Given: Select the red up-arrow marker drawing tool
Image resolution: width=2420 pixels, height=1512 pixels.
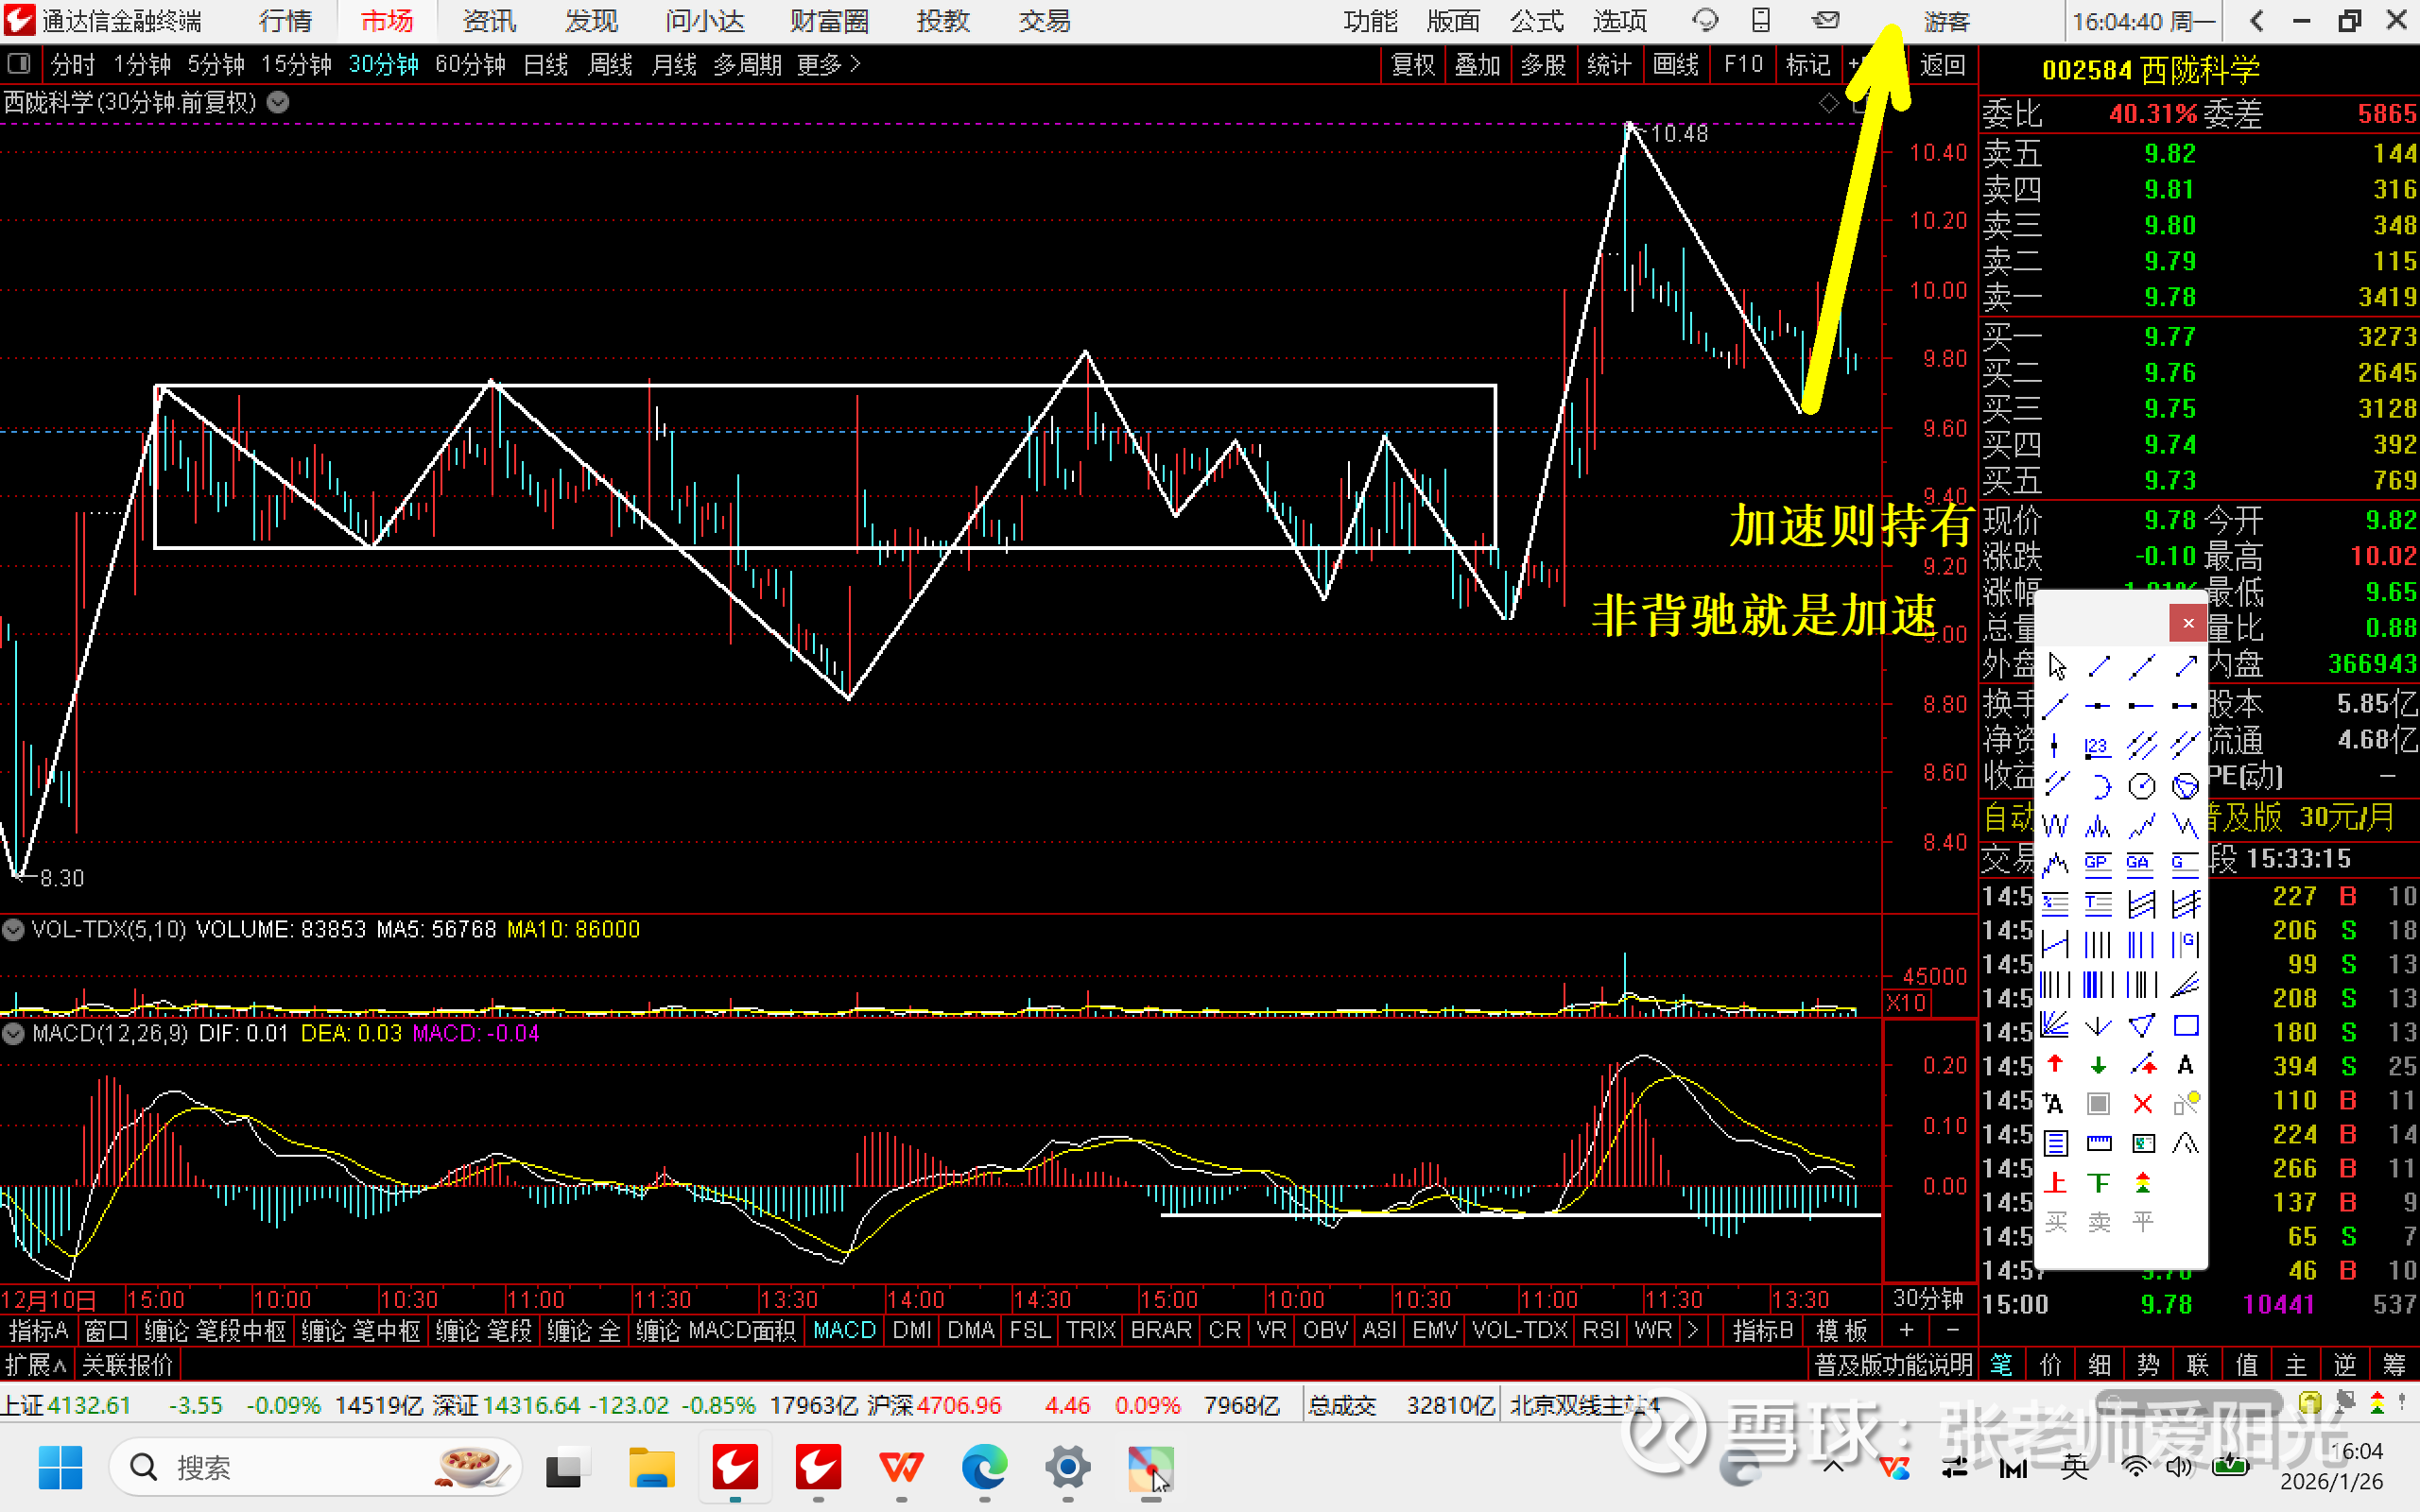Looking at the screenshot, I should (2055, 1064).
